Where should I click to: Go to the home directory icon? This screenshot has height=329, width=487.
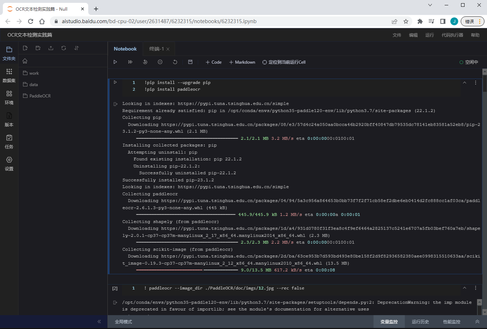click(25, 61)
